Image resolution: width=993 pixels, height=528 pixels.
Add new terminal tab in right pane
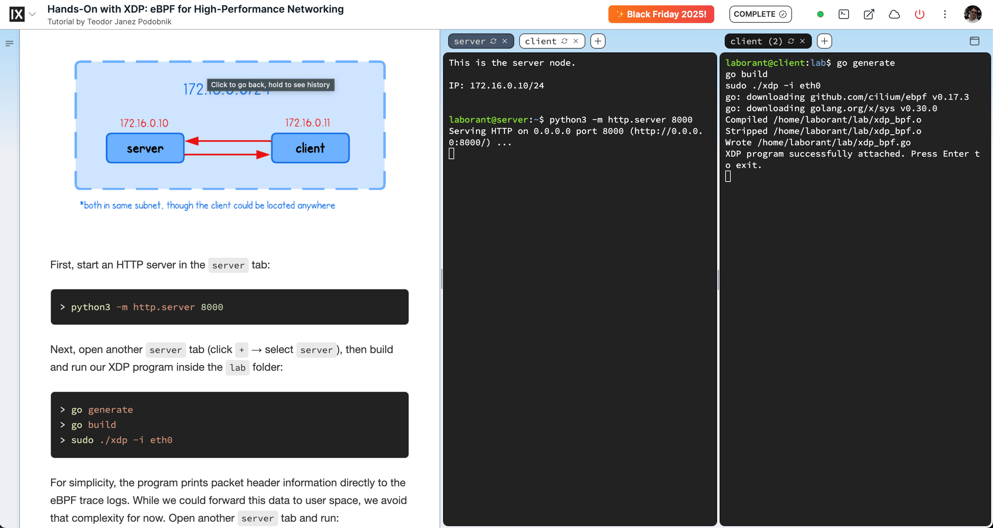tap(824, 41)
